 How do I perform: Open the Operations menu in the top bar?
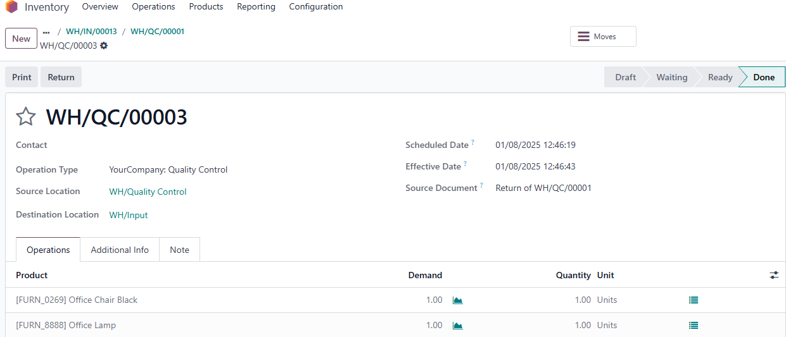(153, 7)
